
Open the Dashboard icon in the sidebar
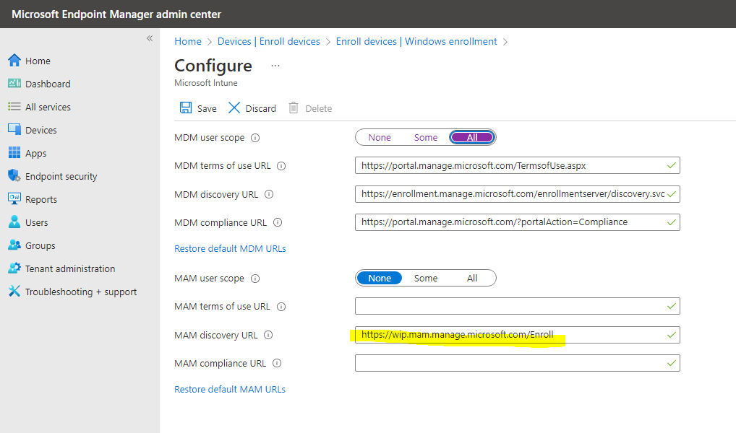point(14,84)
